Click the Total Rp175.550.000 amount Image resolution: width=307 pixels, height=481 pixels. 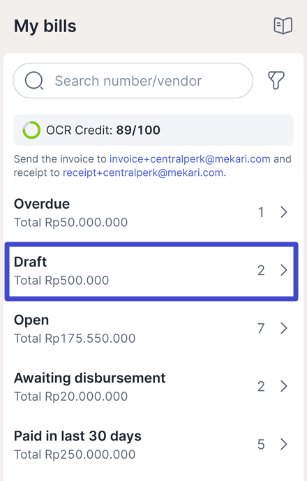(x=75, y=339)
